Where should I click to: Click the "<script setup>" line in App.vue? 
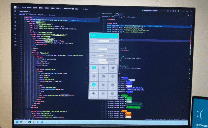tap(112, 24)
